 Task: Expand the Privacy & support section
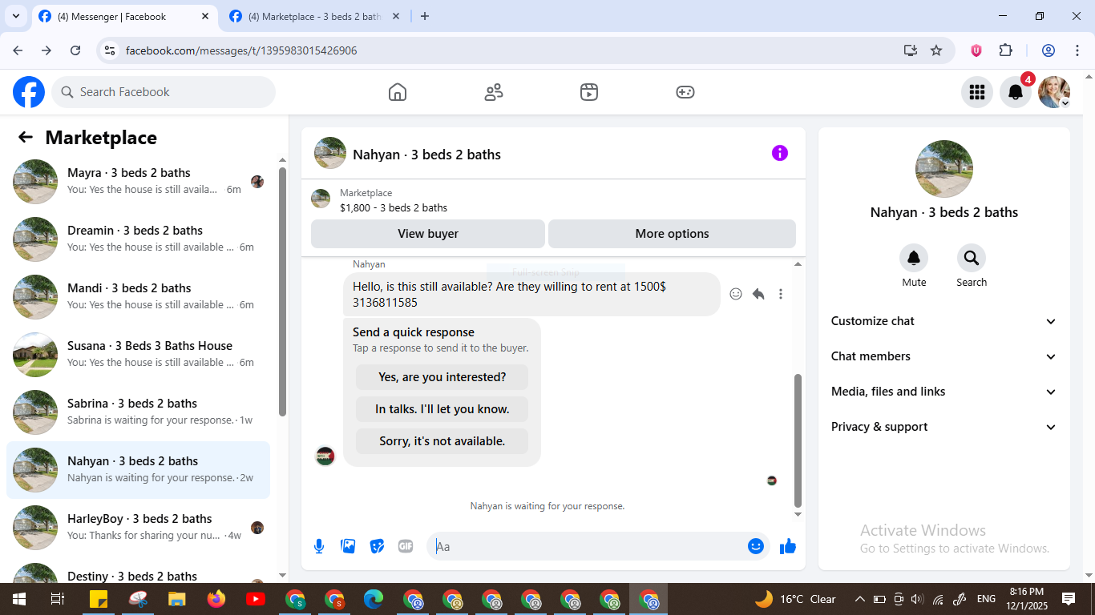(944, 427)
